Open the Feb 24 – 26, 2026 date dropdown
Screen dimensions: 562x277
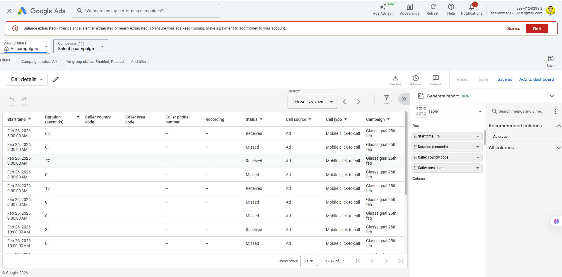pyautogui.click(x=312, y=102)
